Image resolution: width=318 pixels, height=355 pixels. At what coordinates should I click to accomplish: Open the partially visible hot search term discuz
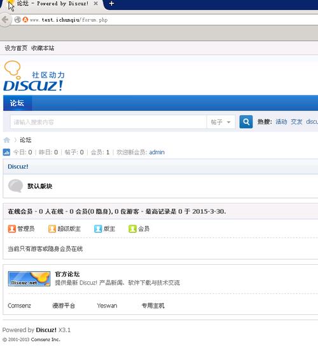point(312,122)
